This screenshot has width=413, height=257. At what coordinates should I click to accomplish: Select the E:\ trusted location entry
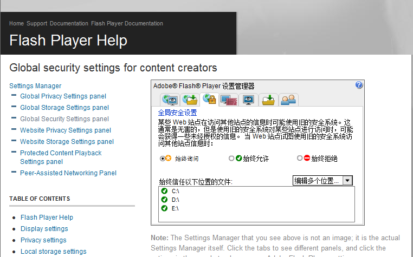175,208
